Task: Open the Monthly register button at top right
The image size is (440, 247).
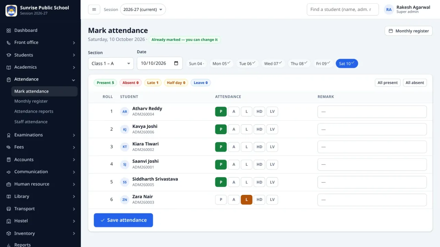Action: 409,31
